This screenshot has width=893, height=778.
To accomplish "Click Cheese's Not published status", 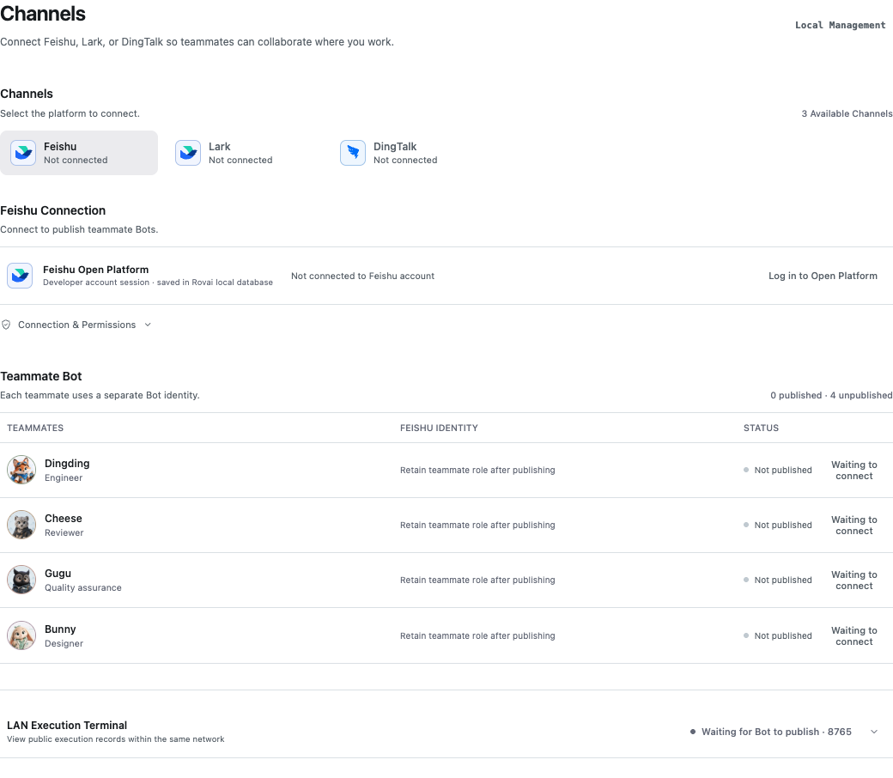I will (778, 526).
